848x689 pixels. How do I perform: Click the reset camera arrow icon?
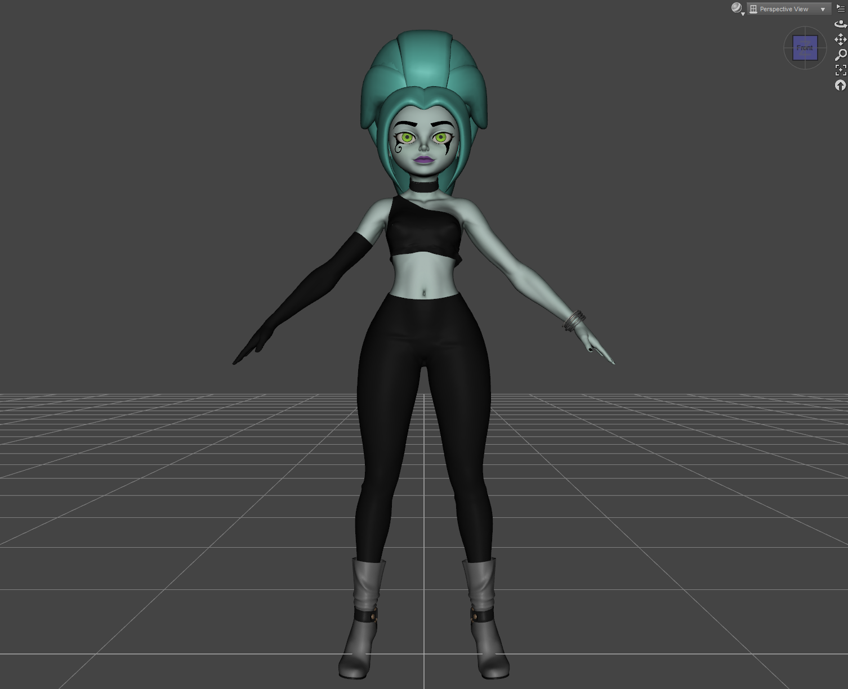[841, 85]
